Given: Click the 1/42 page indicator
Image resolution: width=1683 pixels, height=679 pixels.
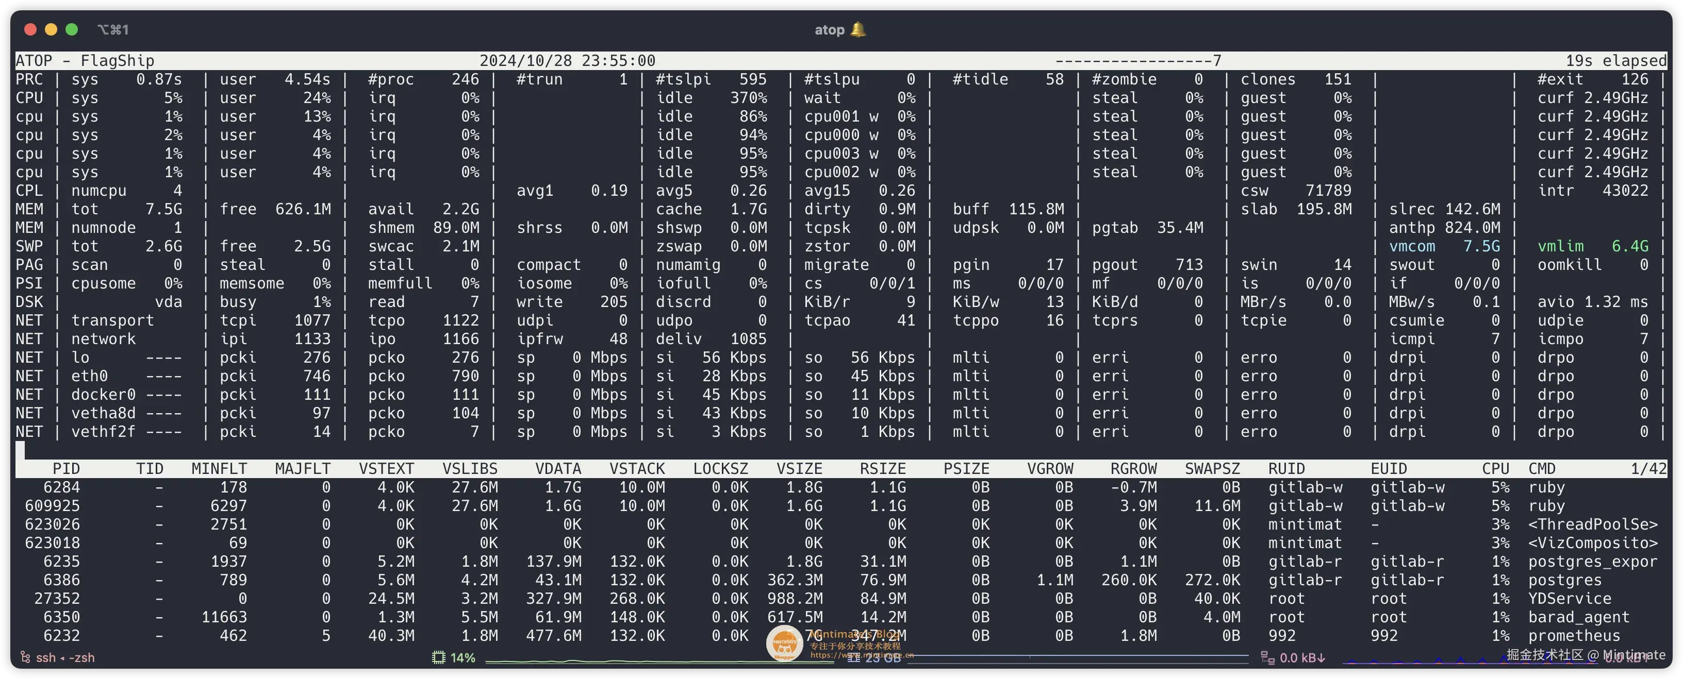Looking at the screenshot, I should [1648, 469].
